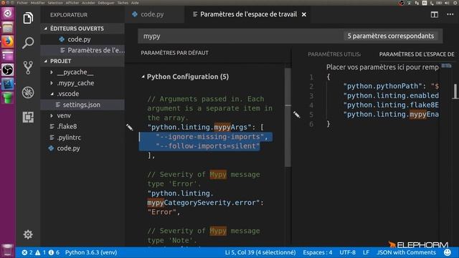Viewport: 459px width, 258px height.
Task: Click the default settings pane scrollbar
Action: click(x=288, y=117)
